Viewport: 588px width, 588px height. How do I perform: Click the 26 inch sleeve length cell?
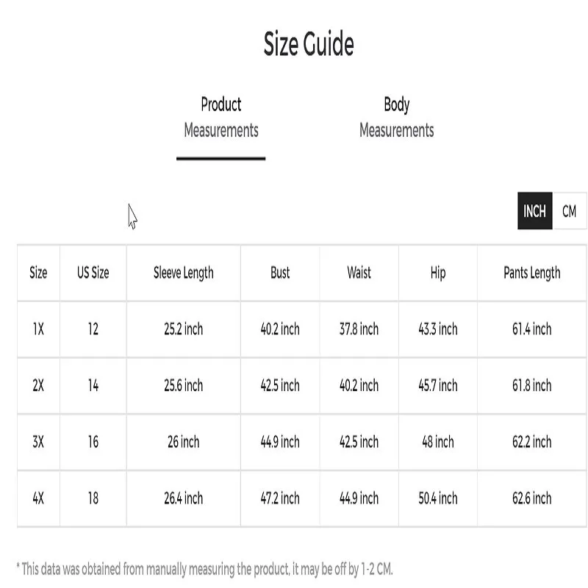(183, 442)
